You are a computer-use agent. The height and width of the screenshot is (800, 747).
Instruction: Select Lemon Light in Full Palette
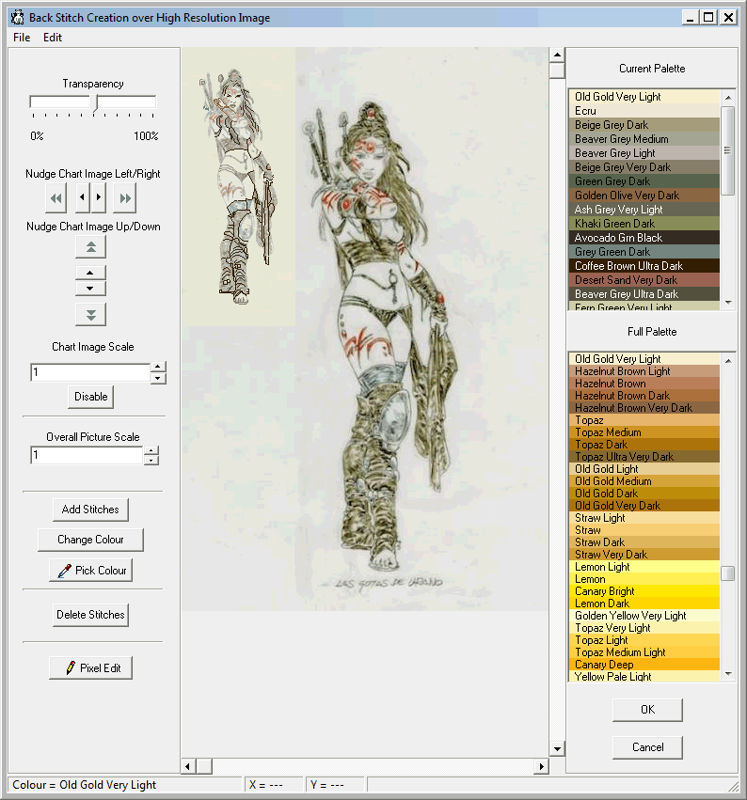click(644, 567)
